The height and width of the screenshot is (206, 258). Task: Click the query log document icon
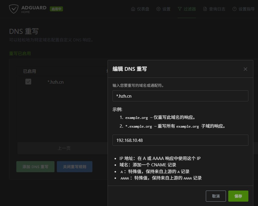[205, 9]
